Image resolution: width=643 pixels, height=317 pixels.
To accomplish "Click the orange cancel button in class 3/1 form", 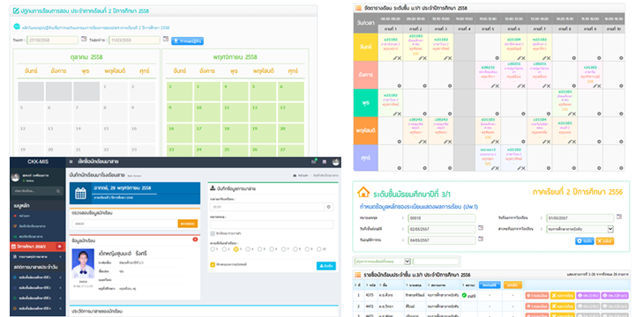I will (605, 241).
